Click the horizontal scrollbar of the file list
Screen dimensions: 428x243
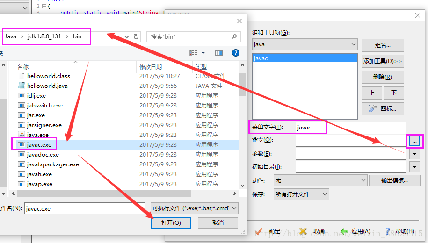click(x=104, y=193)
